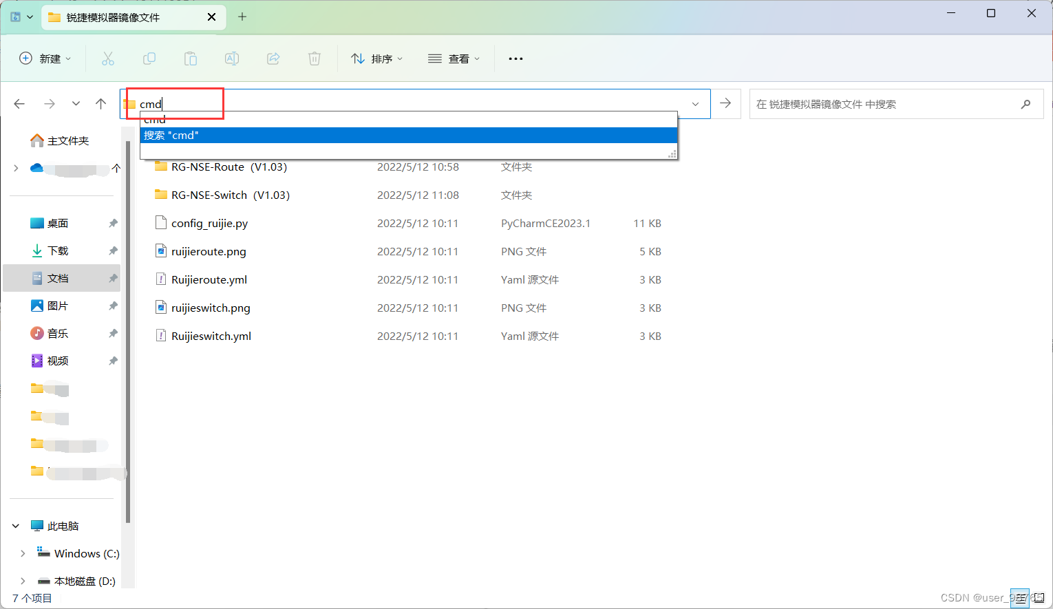The height and width of the screenshot is (609, 1053).
Task: Select the ruijieswitch.png file name
Action: (x=211, y=308)
